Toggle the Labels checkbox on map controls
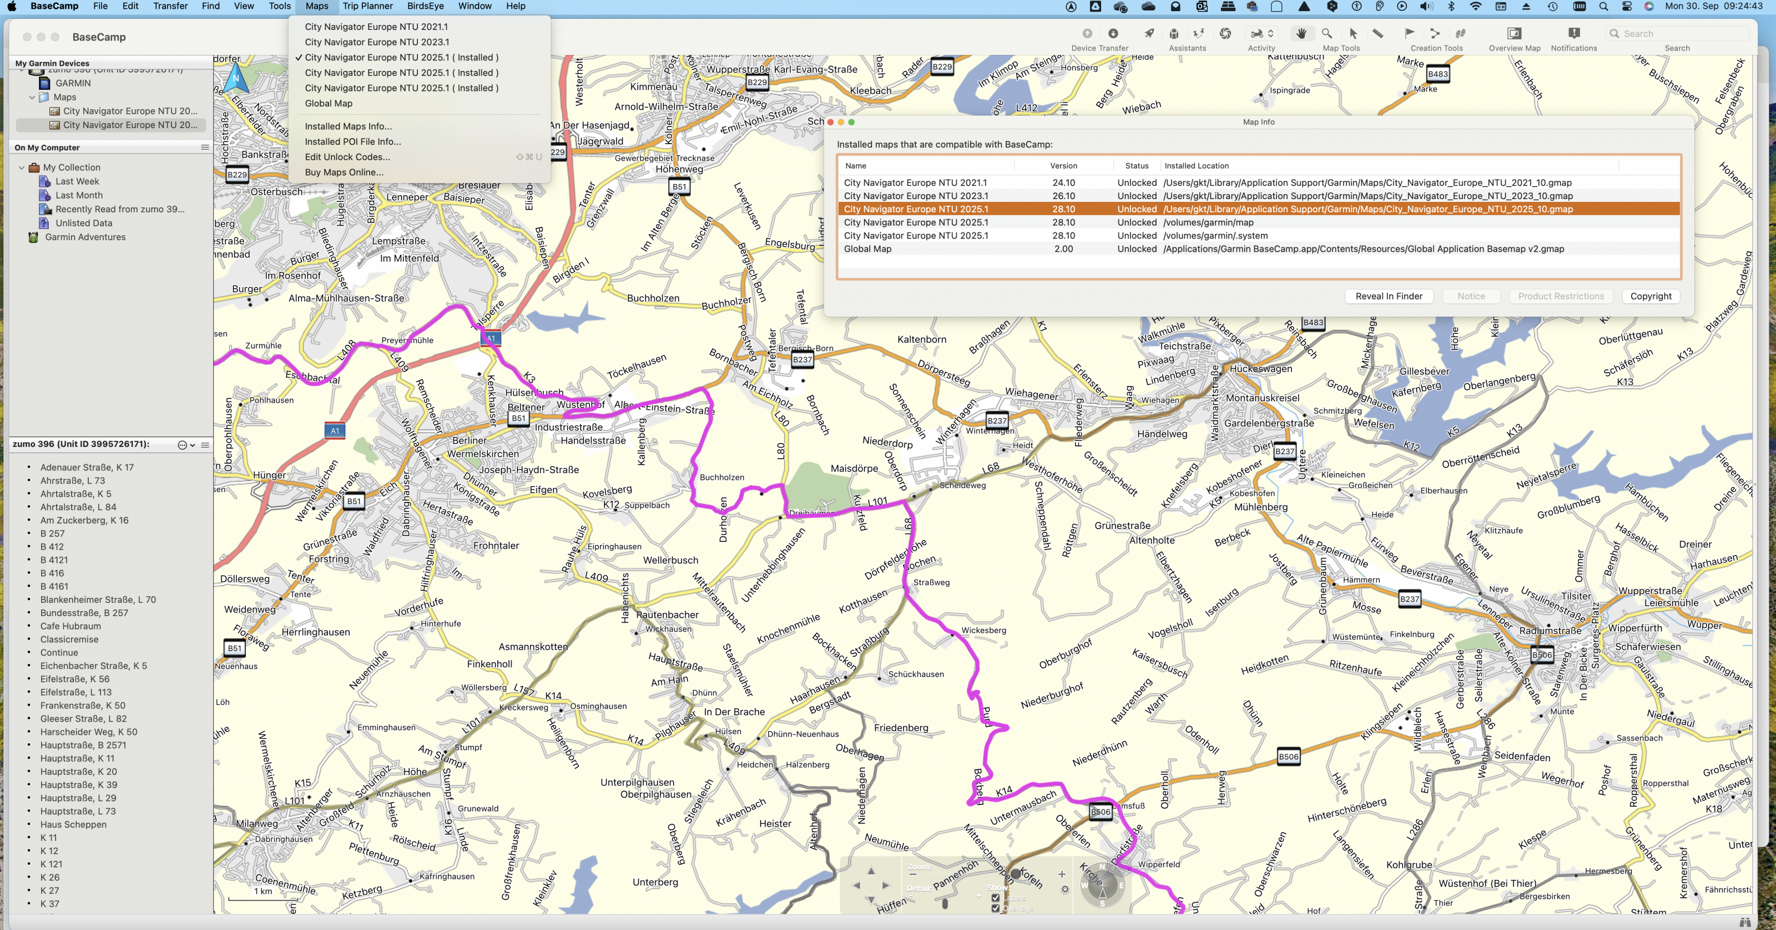The image size is (1776, 930). [x=995, y=898]
